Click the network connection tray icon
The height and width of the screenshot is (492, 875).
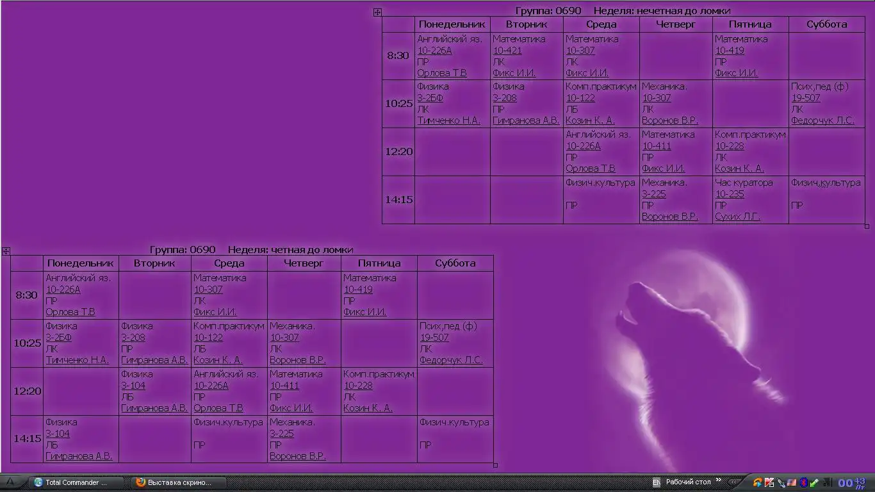click(781, 482)
